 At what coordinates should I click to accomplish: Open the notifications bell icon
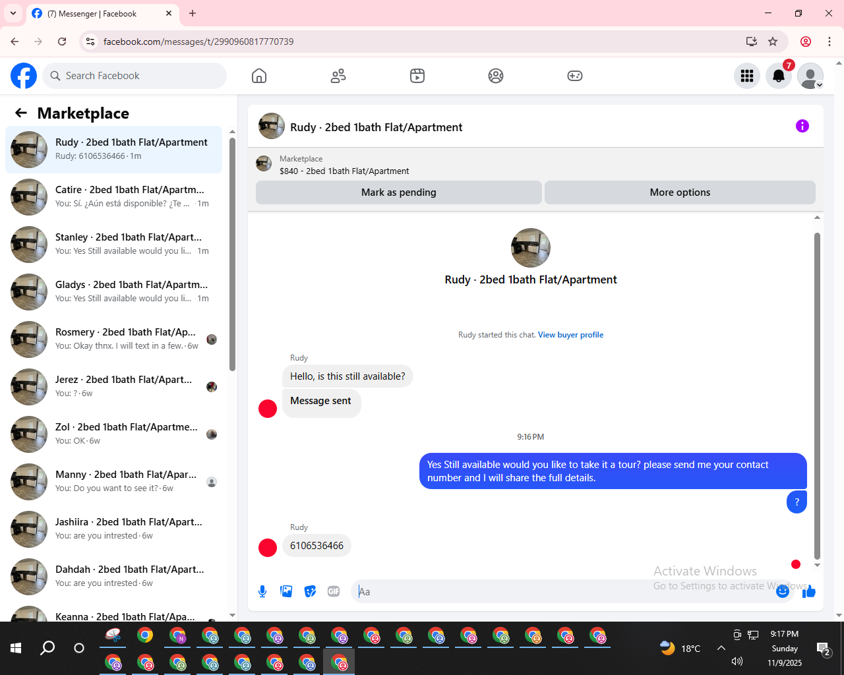pyautogui.click(x=779, y=76)
